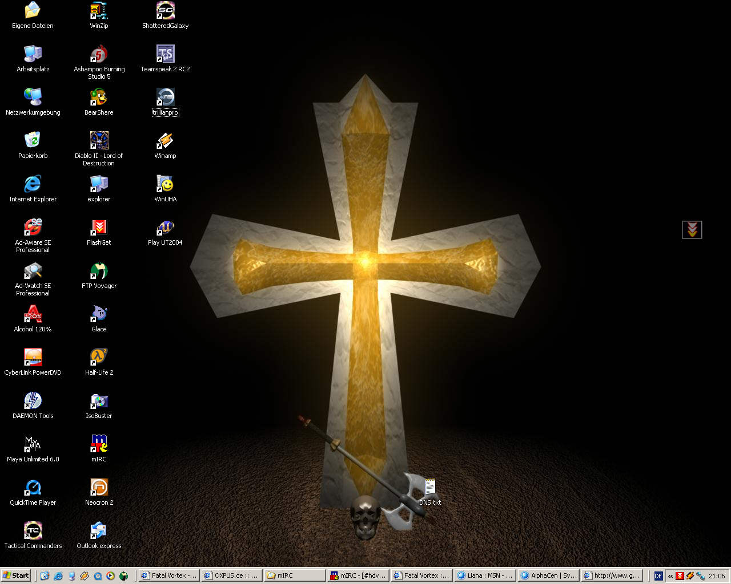Switch to the OXPUS.de taskbar window
The image size is (731, 584).
(231, 575)
